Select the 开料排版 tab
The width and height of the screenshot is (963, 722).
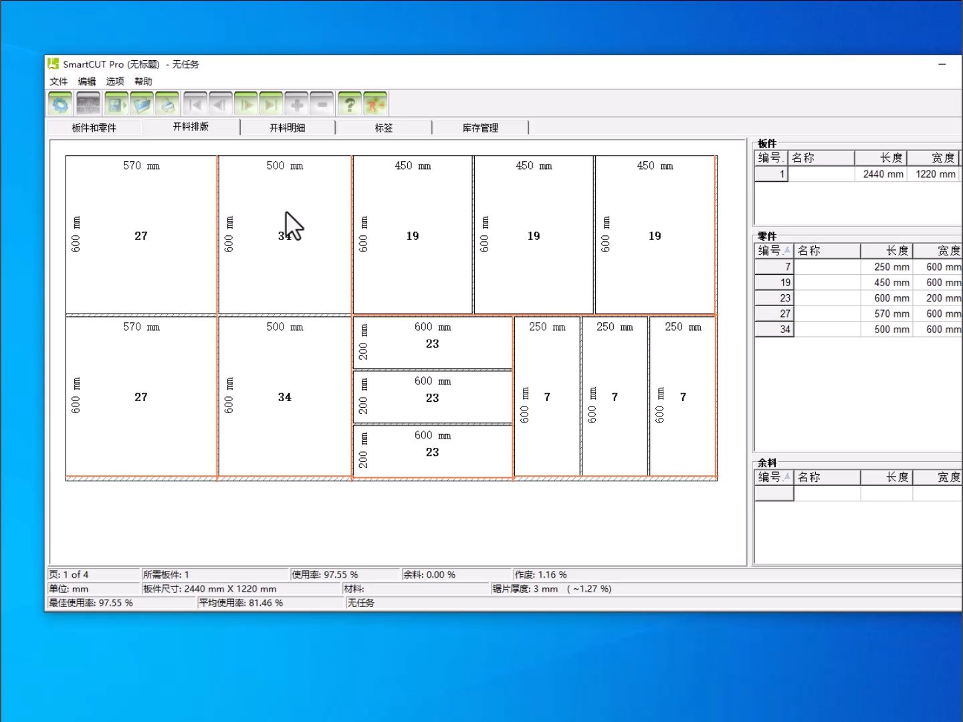(x=191, y=126)
